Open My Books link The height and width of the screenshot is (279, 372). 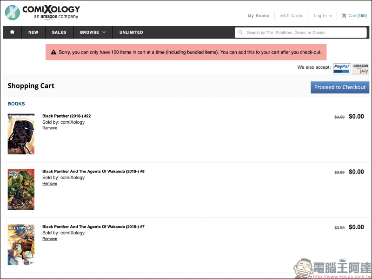click(x=259, y=16)
